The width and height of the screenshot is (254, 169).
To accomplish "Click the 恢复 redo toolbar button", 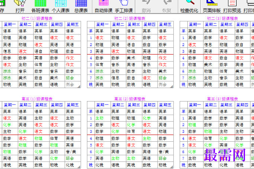I will (x=167, y=6).
